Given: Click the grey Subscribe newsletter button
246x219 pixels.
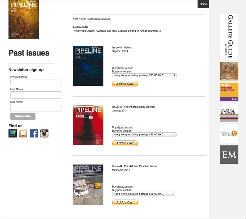Looking at the screenshot, I should [23, 116].
